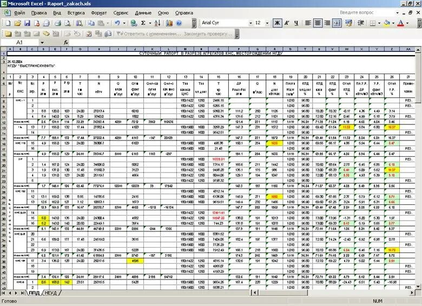422x306 pixels.
Task: Click the new comment folder icon in reviewing toolbar
Action: pos(8,34)
